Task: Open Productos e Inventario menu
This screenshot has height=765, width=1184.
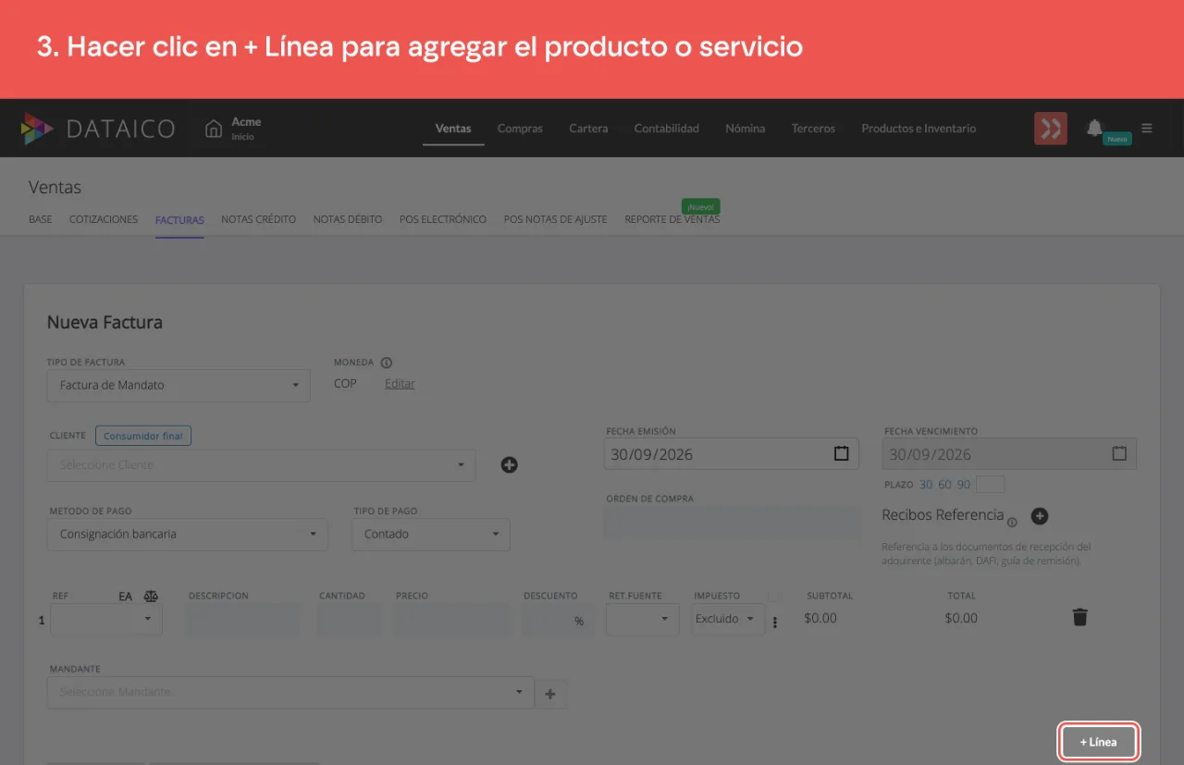Action: point(919,129)
